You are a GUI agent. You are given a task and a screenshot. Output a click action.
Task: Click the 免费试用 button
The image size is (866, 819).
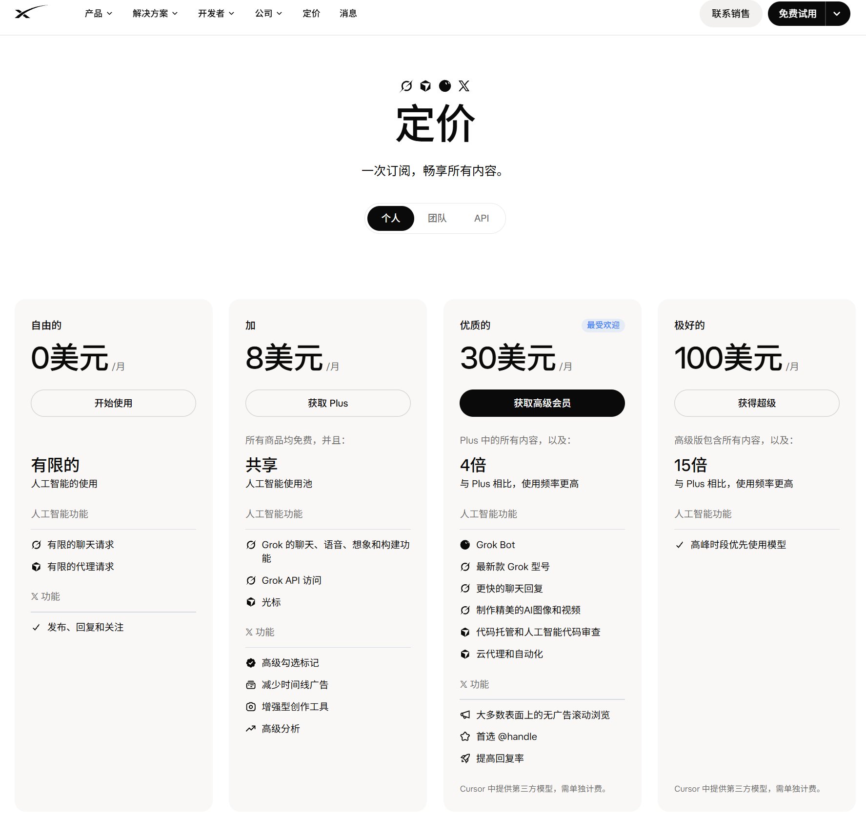tap(797, 14)
